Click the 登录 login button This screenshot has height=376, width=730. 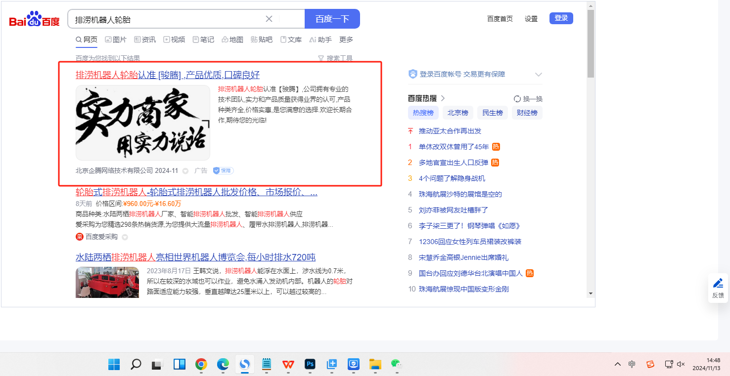tap(561, 18)
